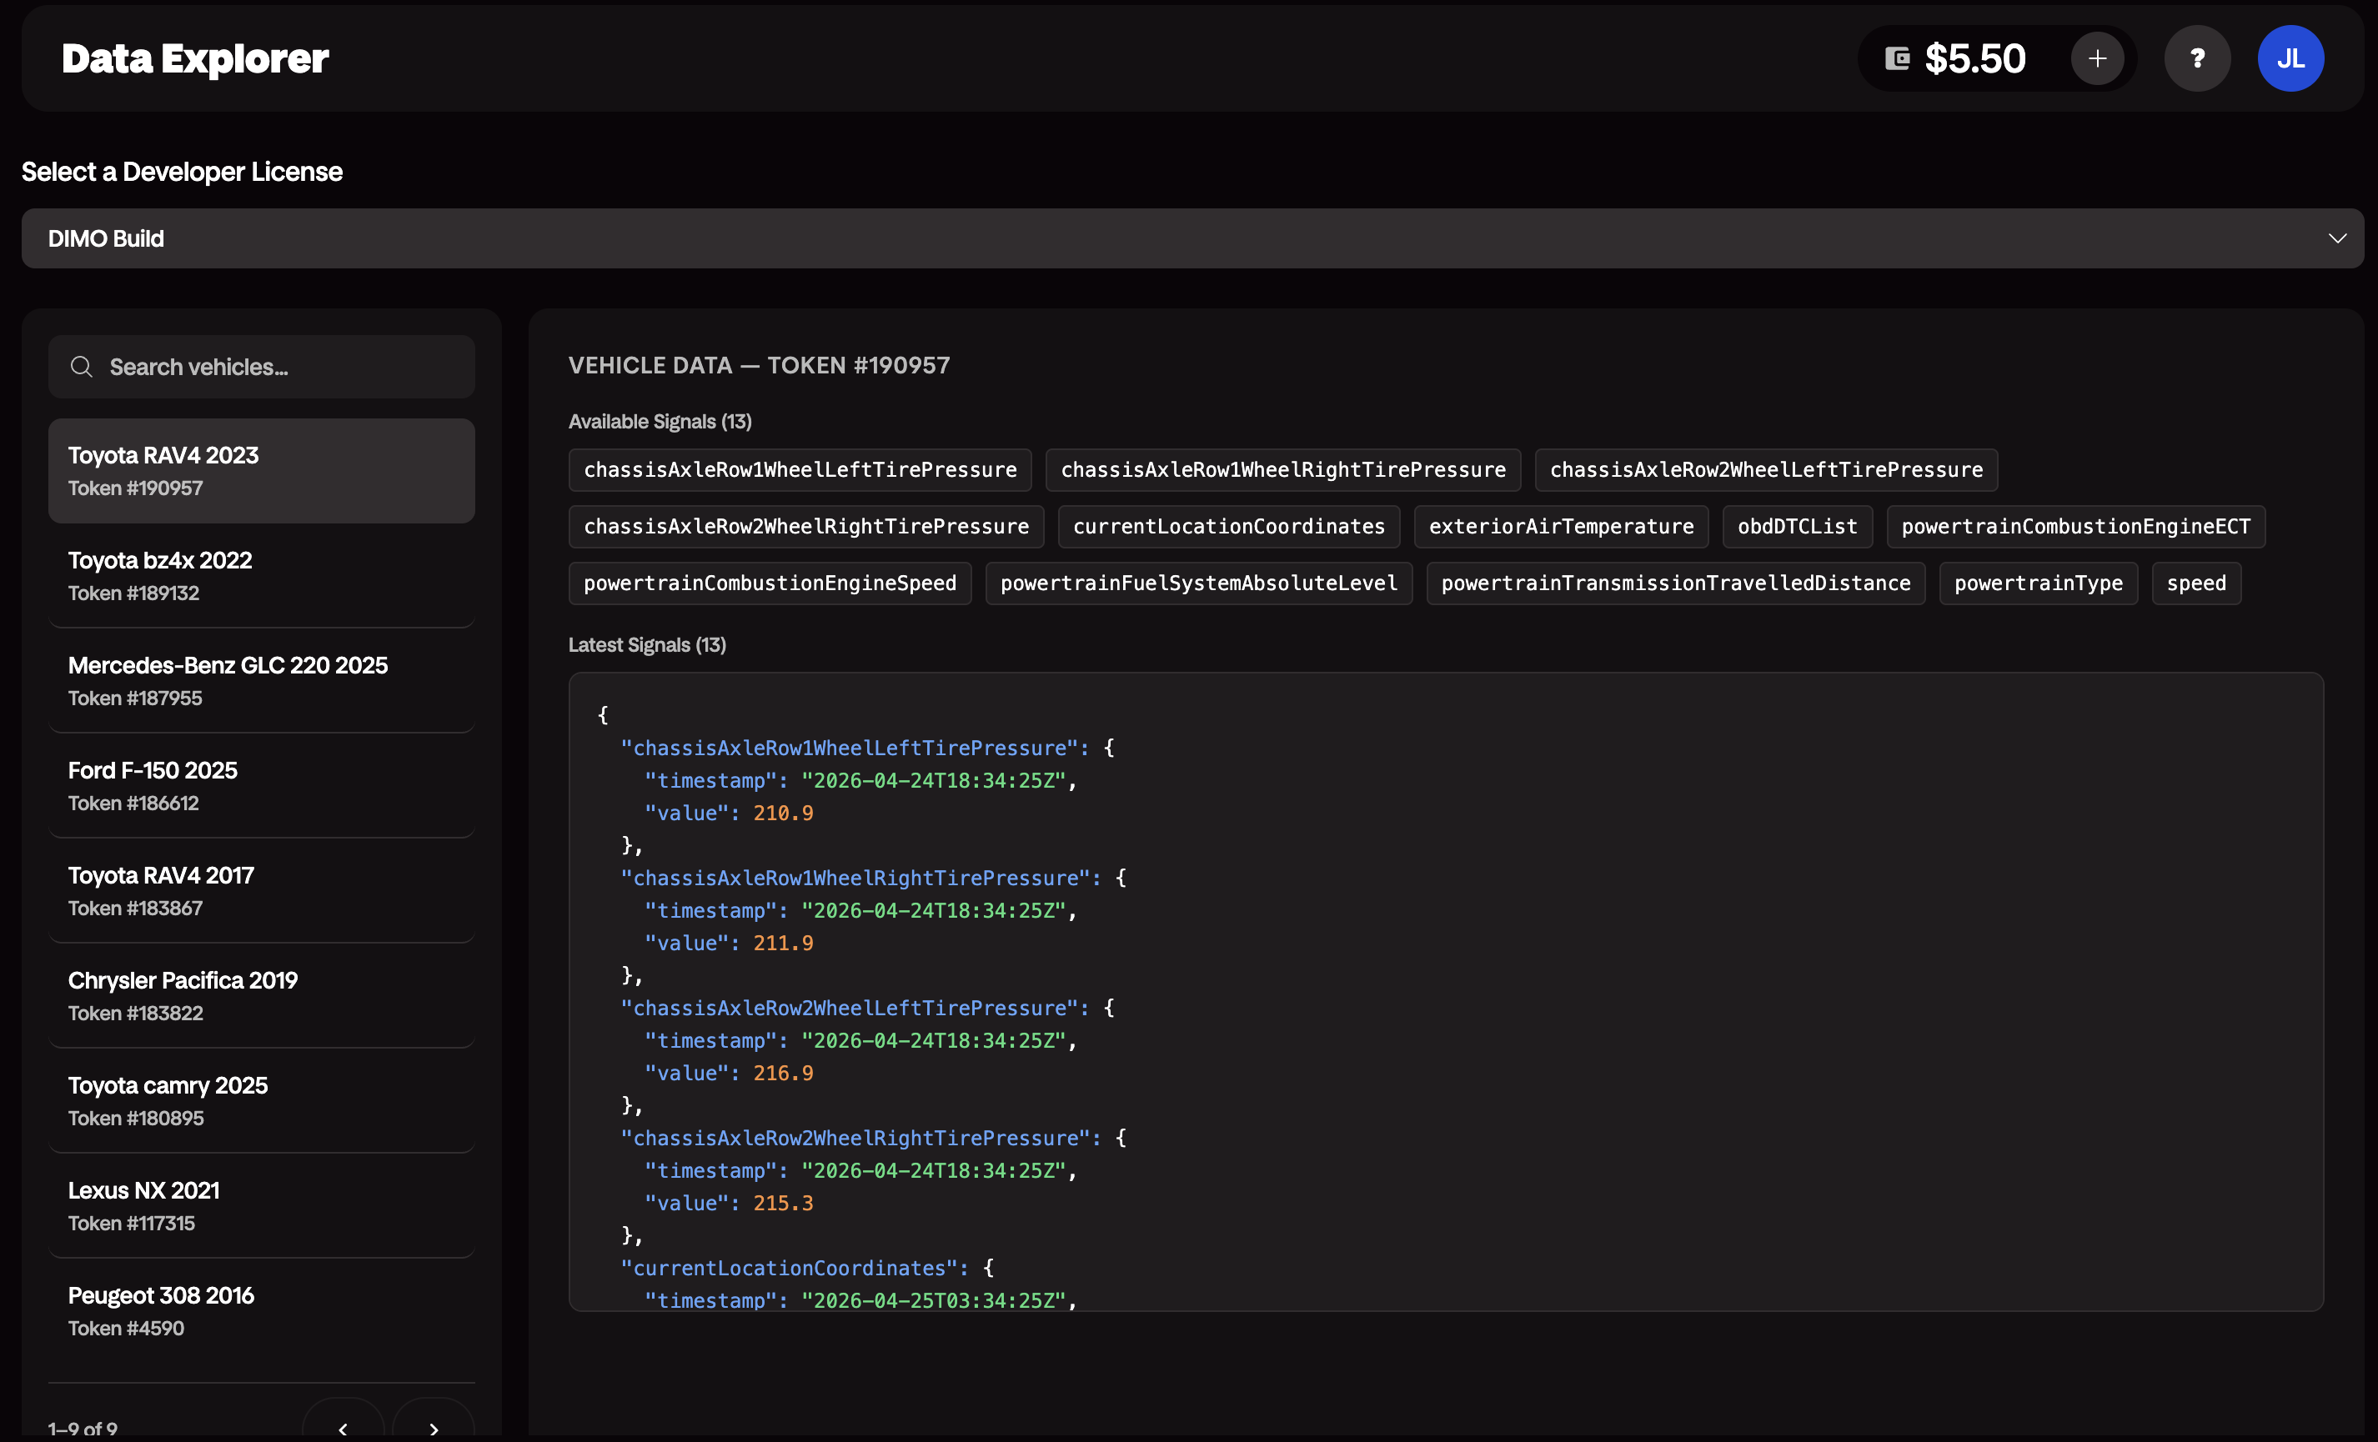Toggle the exteriorAirTemperature signal chip
Viewport: 2378px width, 1442px height.
click(x=1561, y=527)
